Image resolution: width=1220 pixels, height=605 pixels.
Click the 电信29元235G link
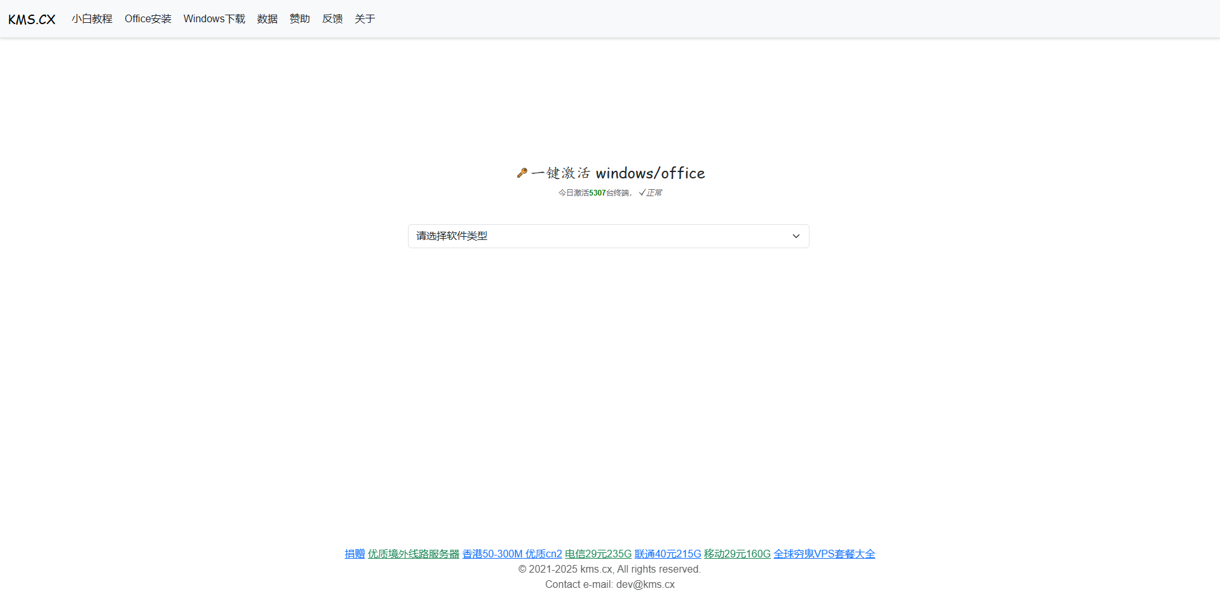point(599,554)
